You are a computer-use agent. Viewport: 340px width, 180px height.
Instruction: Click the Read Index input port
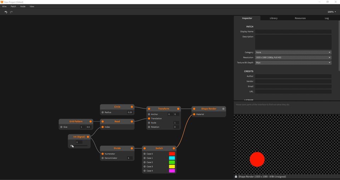tap(103, 127)
